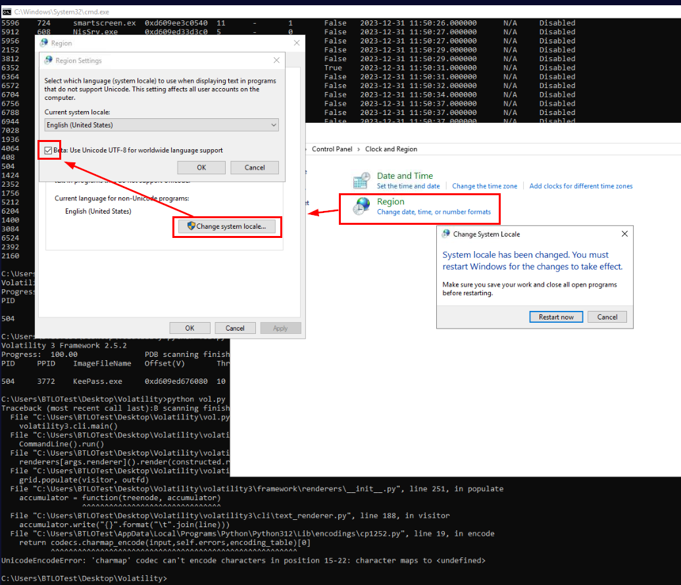The height and width of the screenshot is (585, 681).
Task: Click Set the time and date link
Action: [408, 186]
